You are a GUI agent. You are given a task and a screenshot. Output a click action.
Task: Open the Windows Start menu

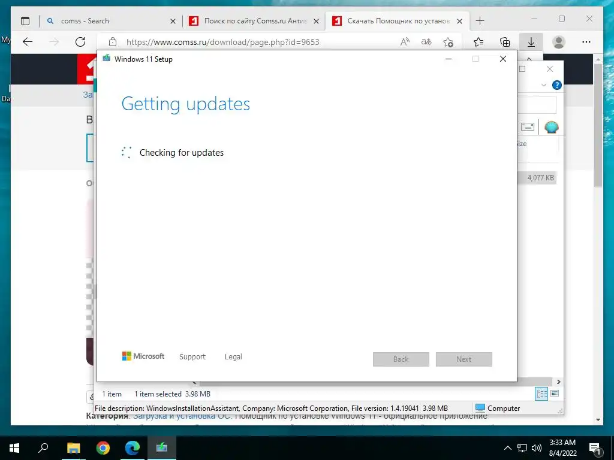(x=14, y=448)
